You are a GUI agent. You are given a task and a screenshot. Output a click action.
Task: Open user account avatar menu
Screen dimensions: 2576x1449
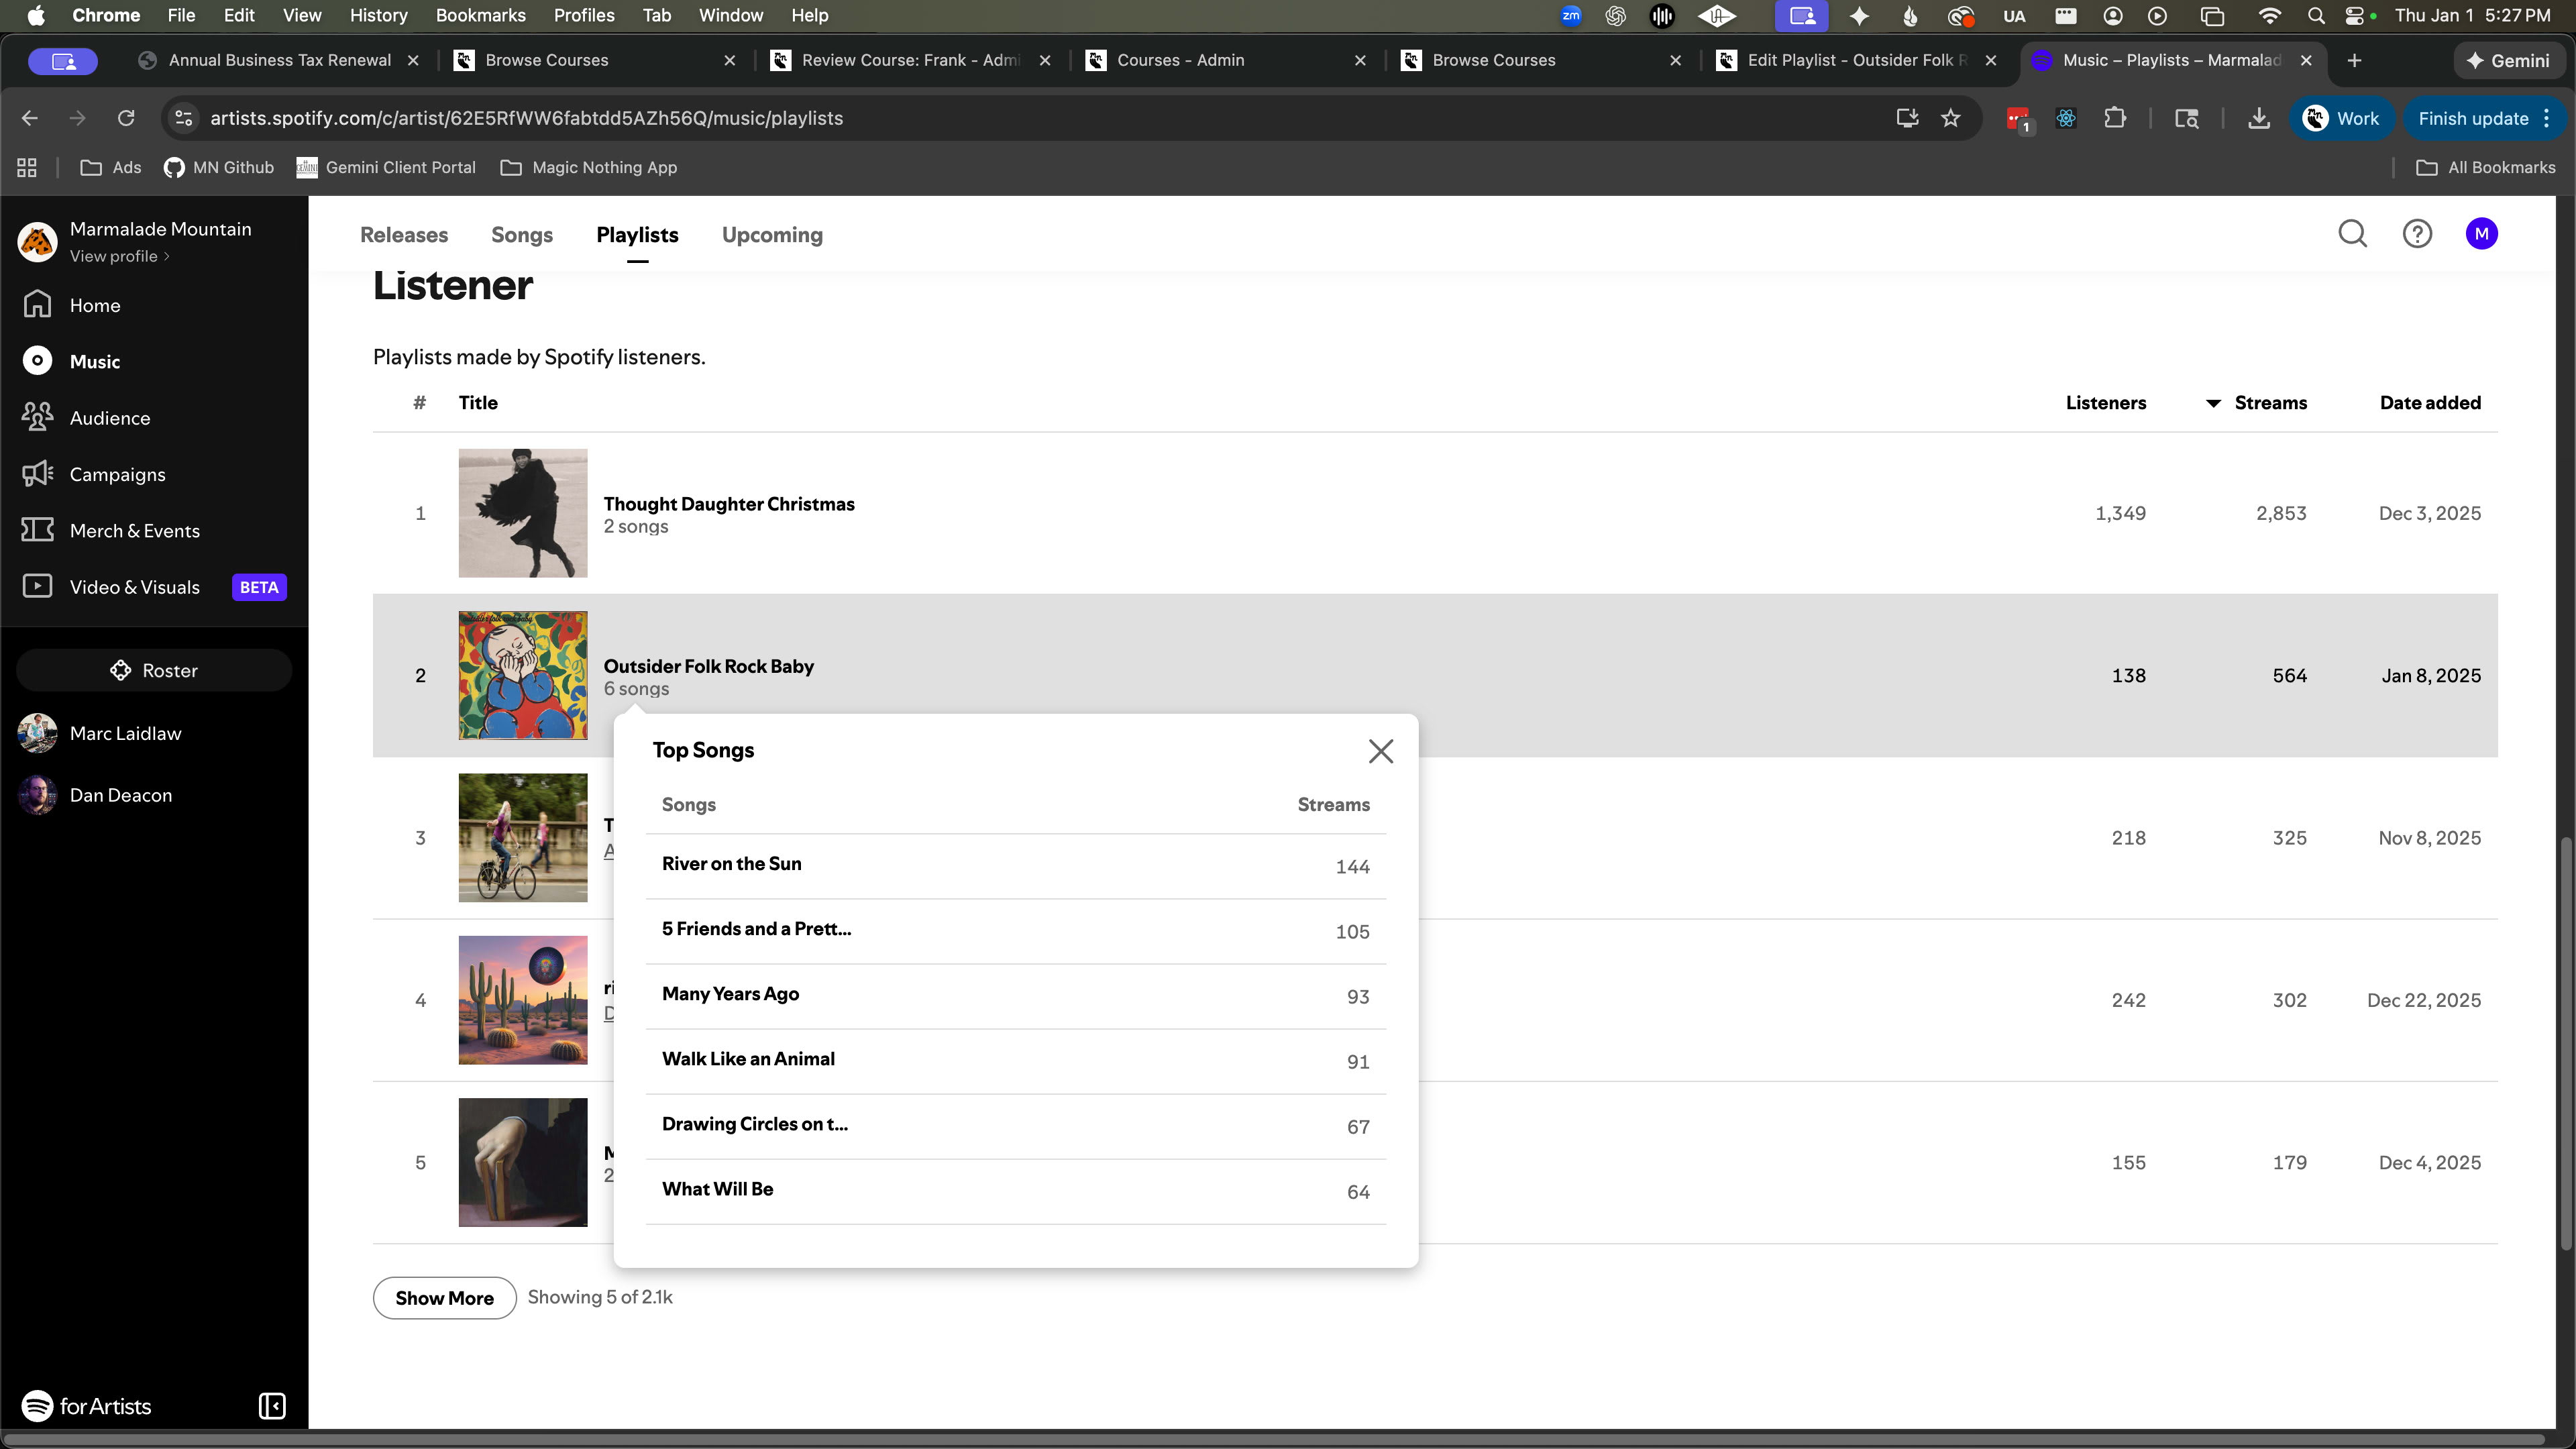coord(2481,234)
